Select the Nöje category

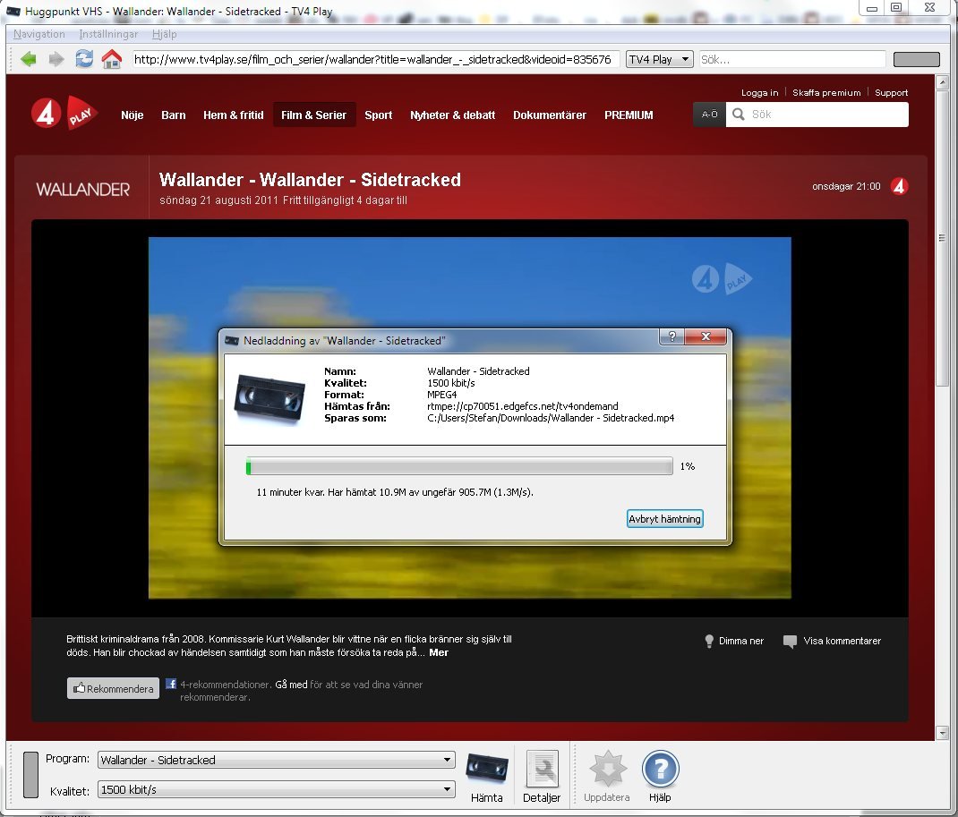[132, 115]
